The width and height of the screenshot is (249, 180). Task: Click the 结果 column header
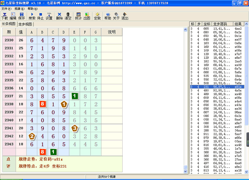pos(239,24)
